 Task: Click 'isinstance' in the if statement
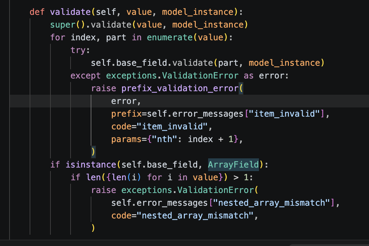pos(91,165)
